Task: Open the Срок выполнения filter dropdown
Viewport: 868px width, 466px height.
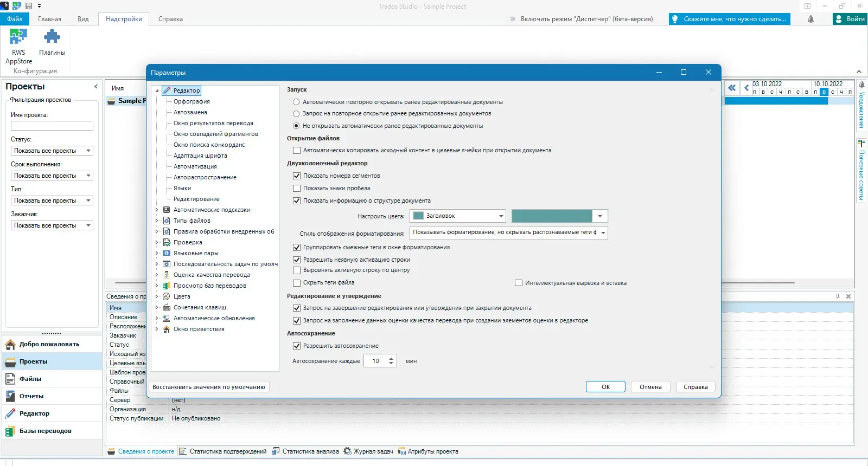Action: pos(52,176)
